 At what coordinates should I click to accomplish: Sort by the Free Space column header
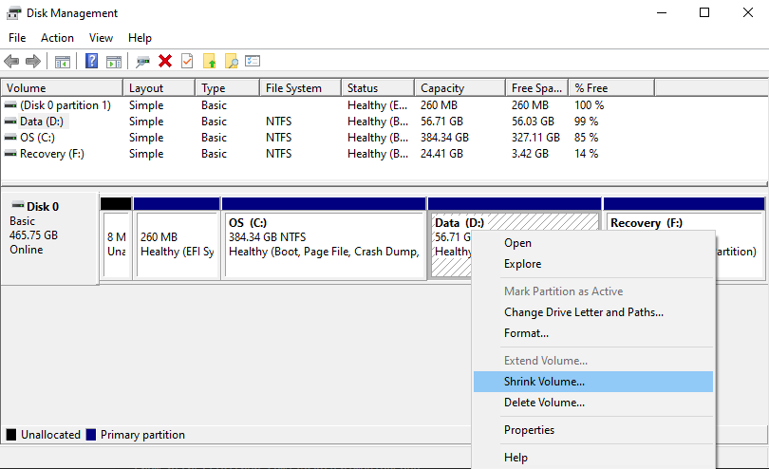pos(536,87)
